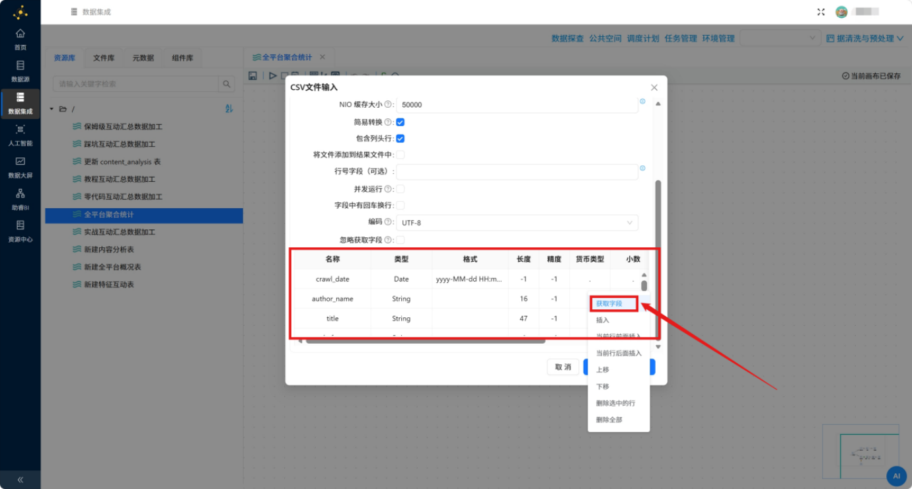The width and height of the screenshot is (912, 489).
Task: Click the sort icon beside root folder
Action: pyautogui.click(x=229, y=108)
